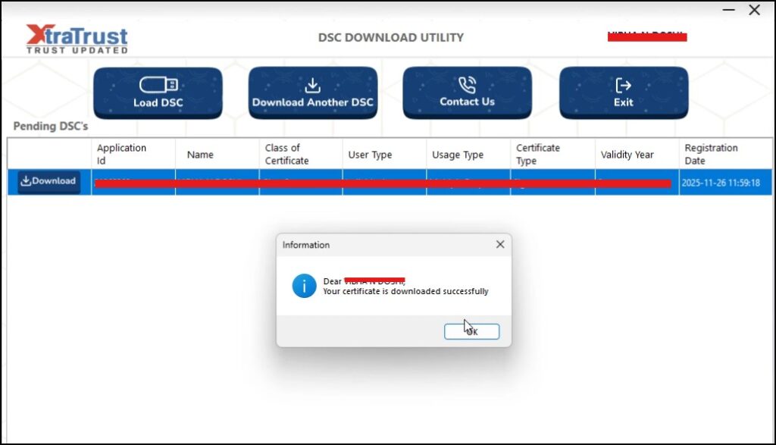The image size is (776, 445).
Task: Click the blue information icon in dialog
Action: click(x=304, y=286)
